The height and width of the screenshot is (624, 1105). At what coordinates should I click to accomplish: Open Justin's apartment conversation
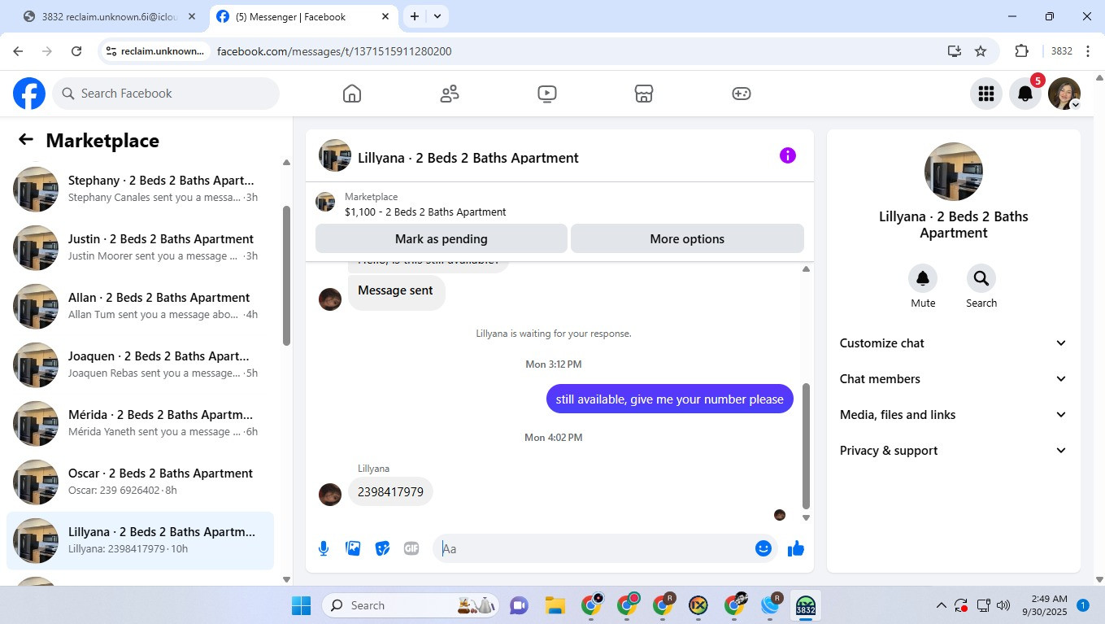tap(140, 248)
